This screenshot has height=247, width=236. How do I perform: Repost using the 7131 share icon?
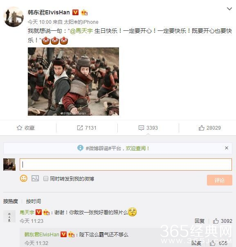(x=80, y=128)
